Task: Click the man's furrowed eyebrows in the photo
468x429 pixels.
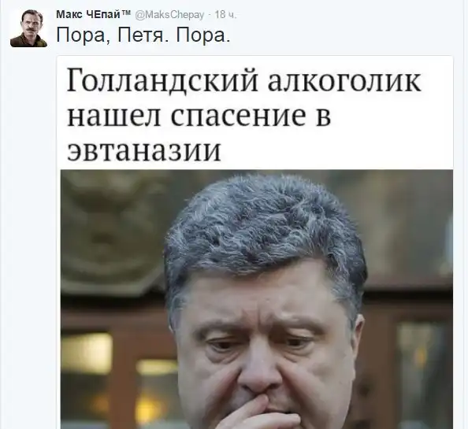Action: [x=262, y=328]
